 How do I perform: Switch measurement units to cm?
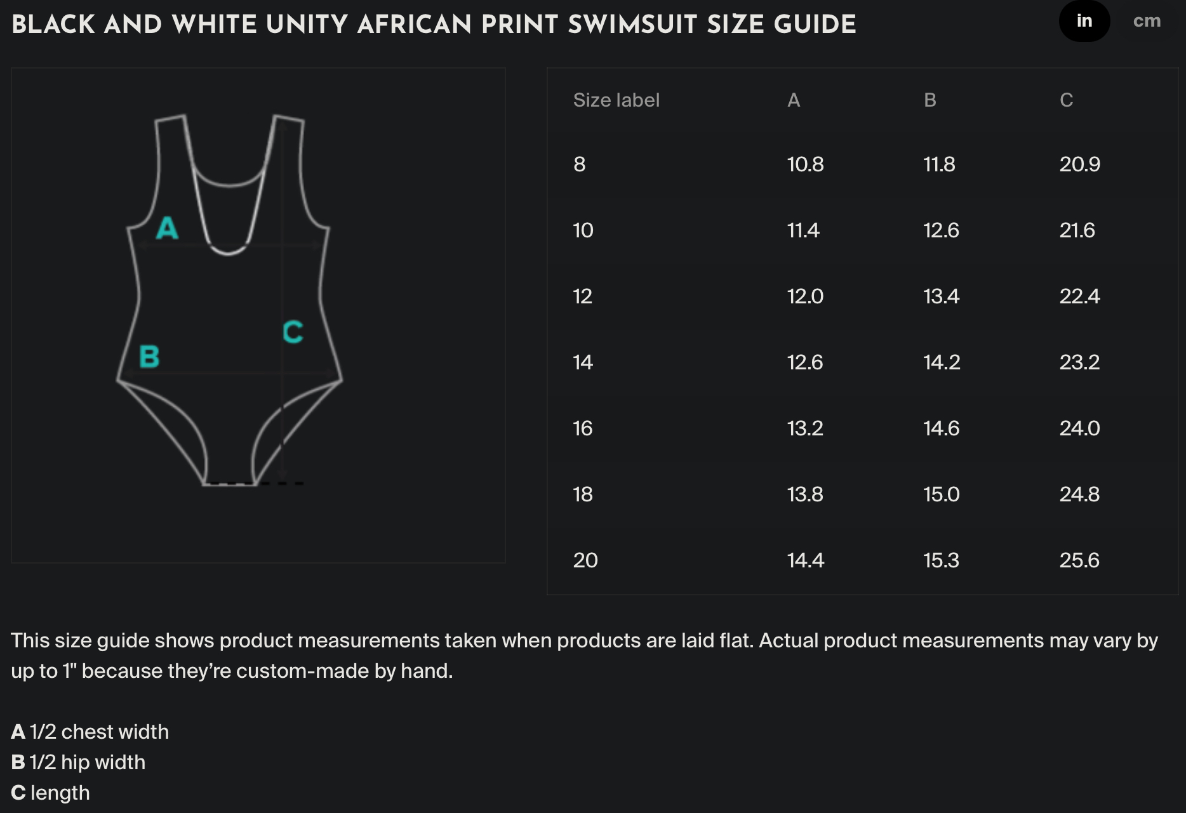[1147, 22]
